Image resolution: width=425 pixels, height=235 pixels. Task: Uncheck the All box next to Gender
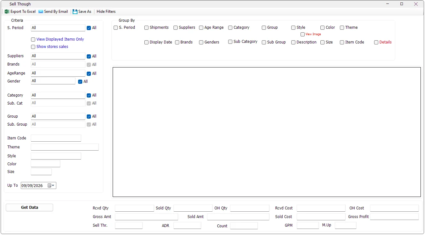point(80,82)
